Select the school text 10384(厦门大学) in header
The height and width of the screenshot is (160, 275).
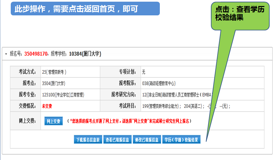85,54
